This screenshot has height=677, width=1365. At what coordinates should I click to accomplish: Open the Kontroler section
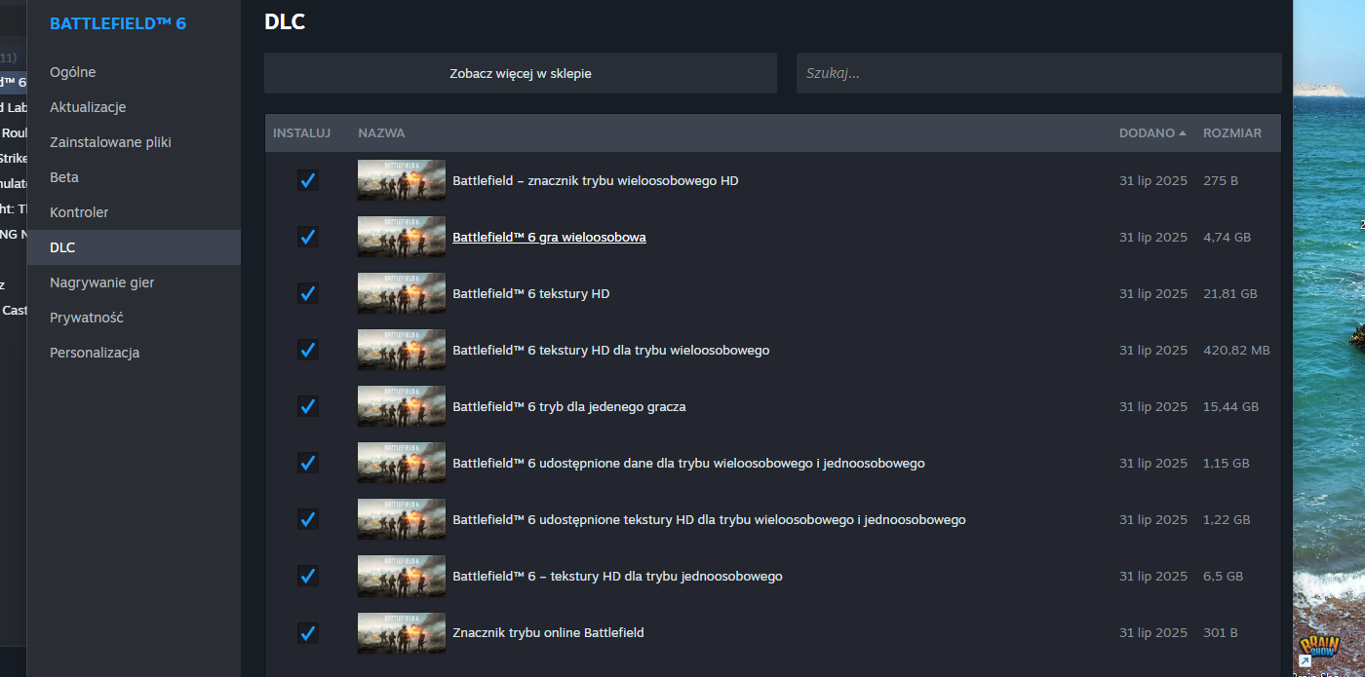point(134,212)
